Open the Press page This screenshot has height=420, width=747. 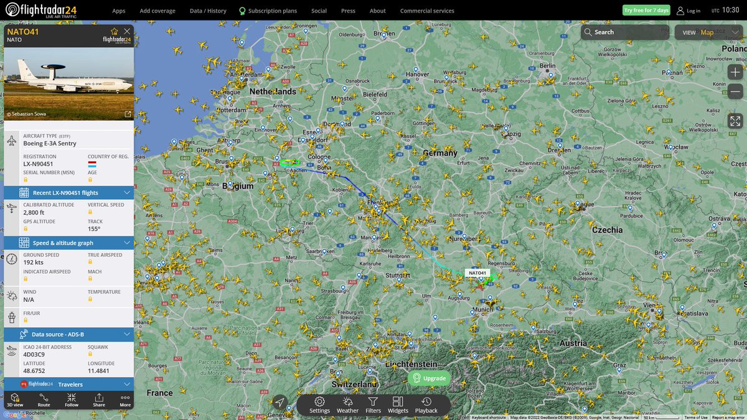pyautogui.click(x=348, y=11)
